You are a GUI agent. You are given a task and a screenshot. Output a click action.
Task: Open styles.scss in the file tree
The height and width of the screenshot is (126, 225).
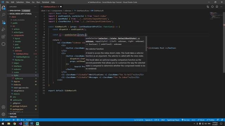pos(19,78)
